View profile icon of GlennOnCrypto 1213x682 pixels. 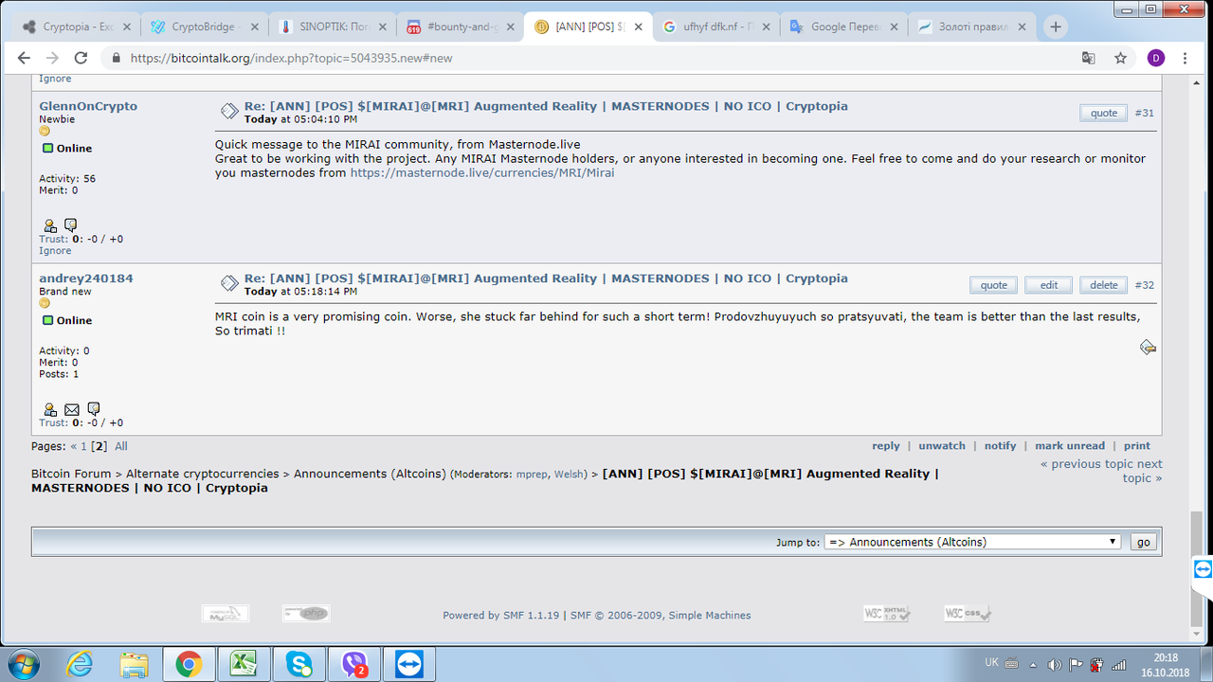point(49,226)
